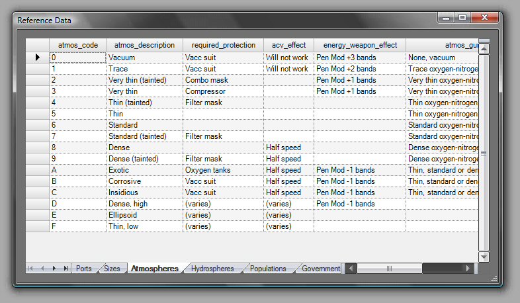Click the required_protection column header
Image resolution: width=520 pixels, height=303 pixels.
click(223, 45)
